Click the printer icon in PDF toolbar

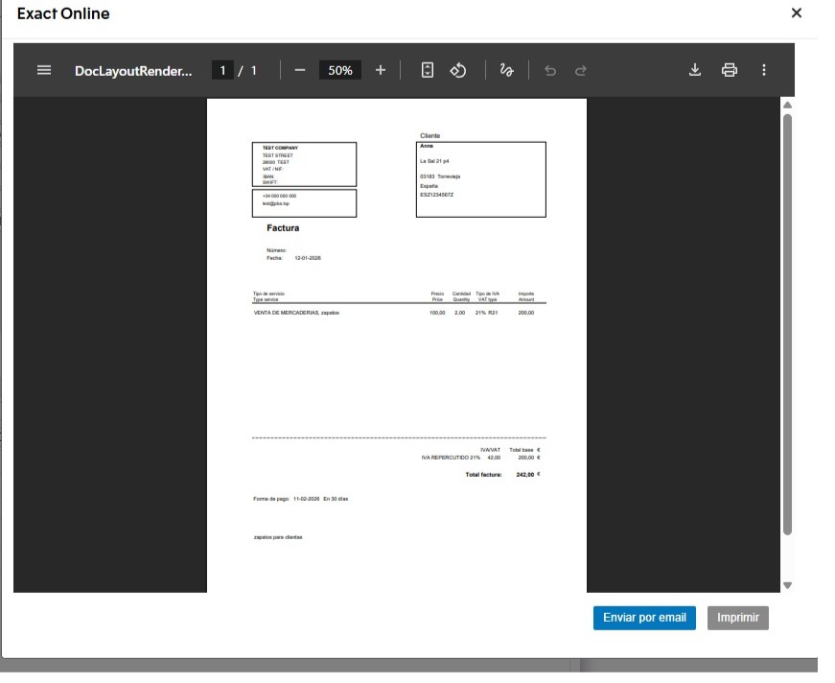[730, 70]
